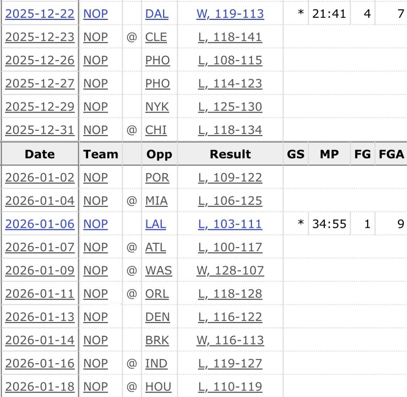Open the HOU opponent link
The width and height of the screenshot is (407, 397).
tap(158, 386)
